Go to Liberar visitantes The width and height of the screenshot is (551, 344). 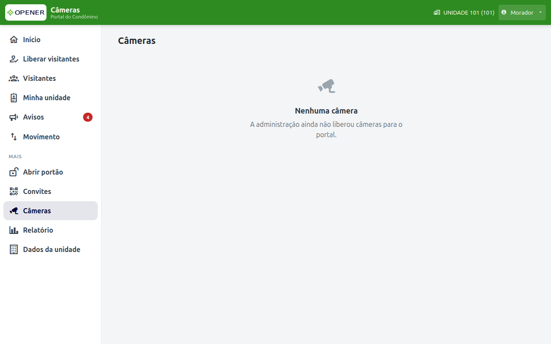coord(50,59)
